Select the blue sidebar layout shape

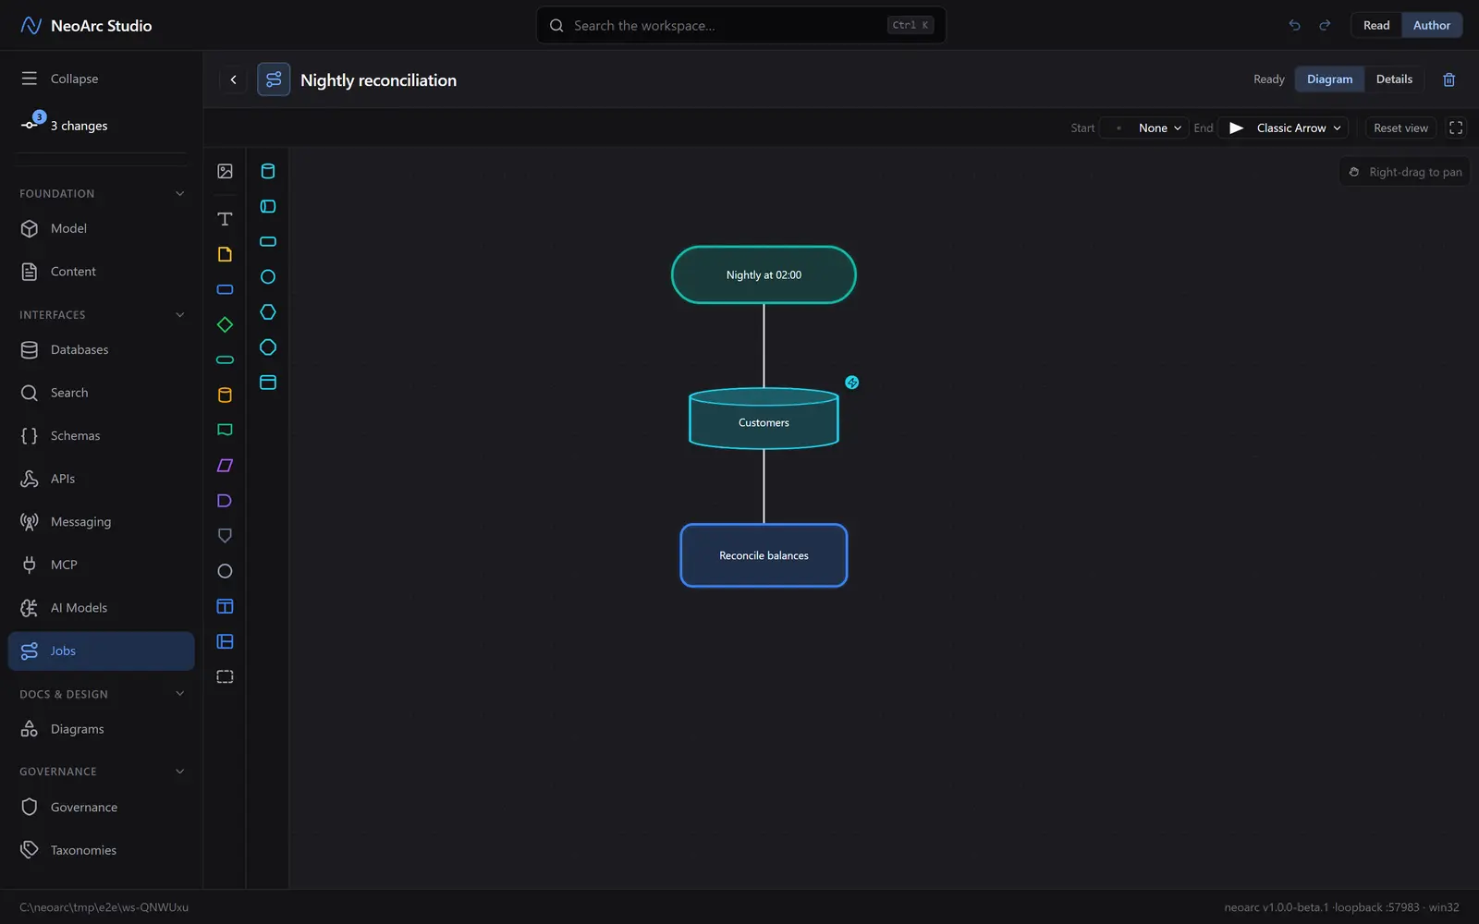coord(225,641)
